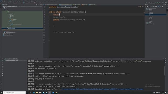Open Maven panel gear options
The height and width of the screenshot is (94, 168).
pyautogui.click(x=164, y=5)
